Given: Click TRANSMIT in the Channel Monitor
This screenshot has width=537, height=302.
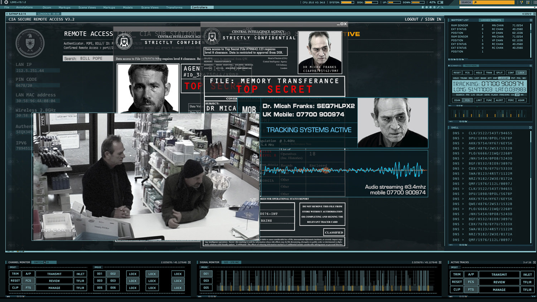Looking at the screenshot, I should (54, 274).
